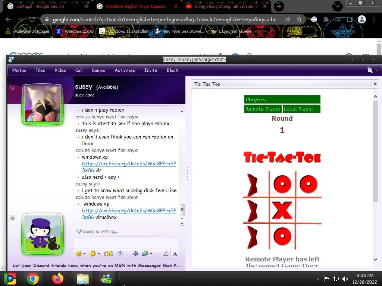
Task: Click the empty bottom-right Tic Tac Toe cell
Action: tap(308, 236)
